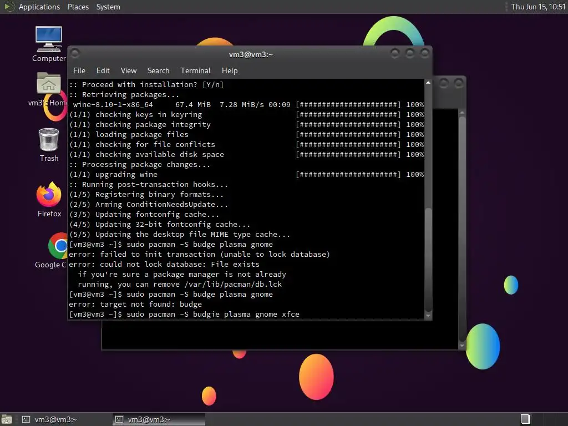Image resolution: width=568 pixels, height=426 pixels.
Task: Click the show desktop icon in bottom panel
Action: (x=6, y=419)
